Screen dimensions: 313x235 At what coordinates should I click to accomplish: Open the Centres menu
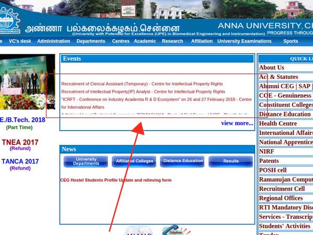[121, 41]
